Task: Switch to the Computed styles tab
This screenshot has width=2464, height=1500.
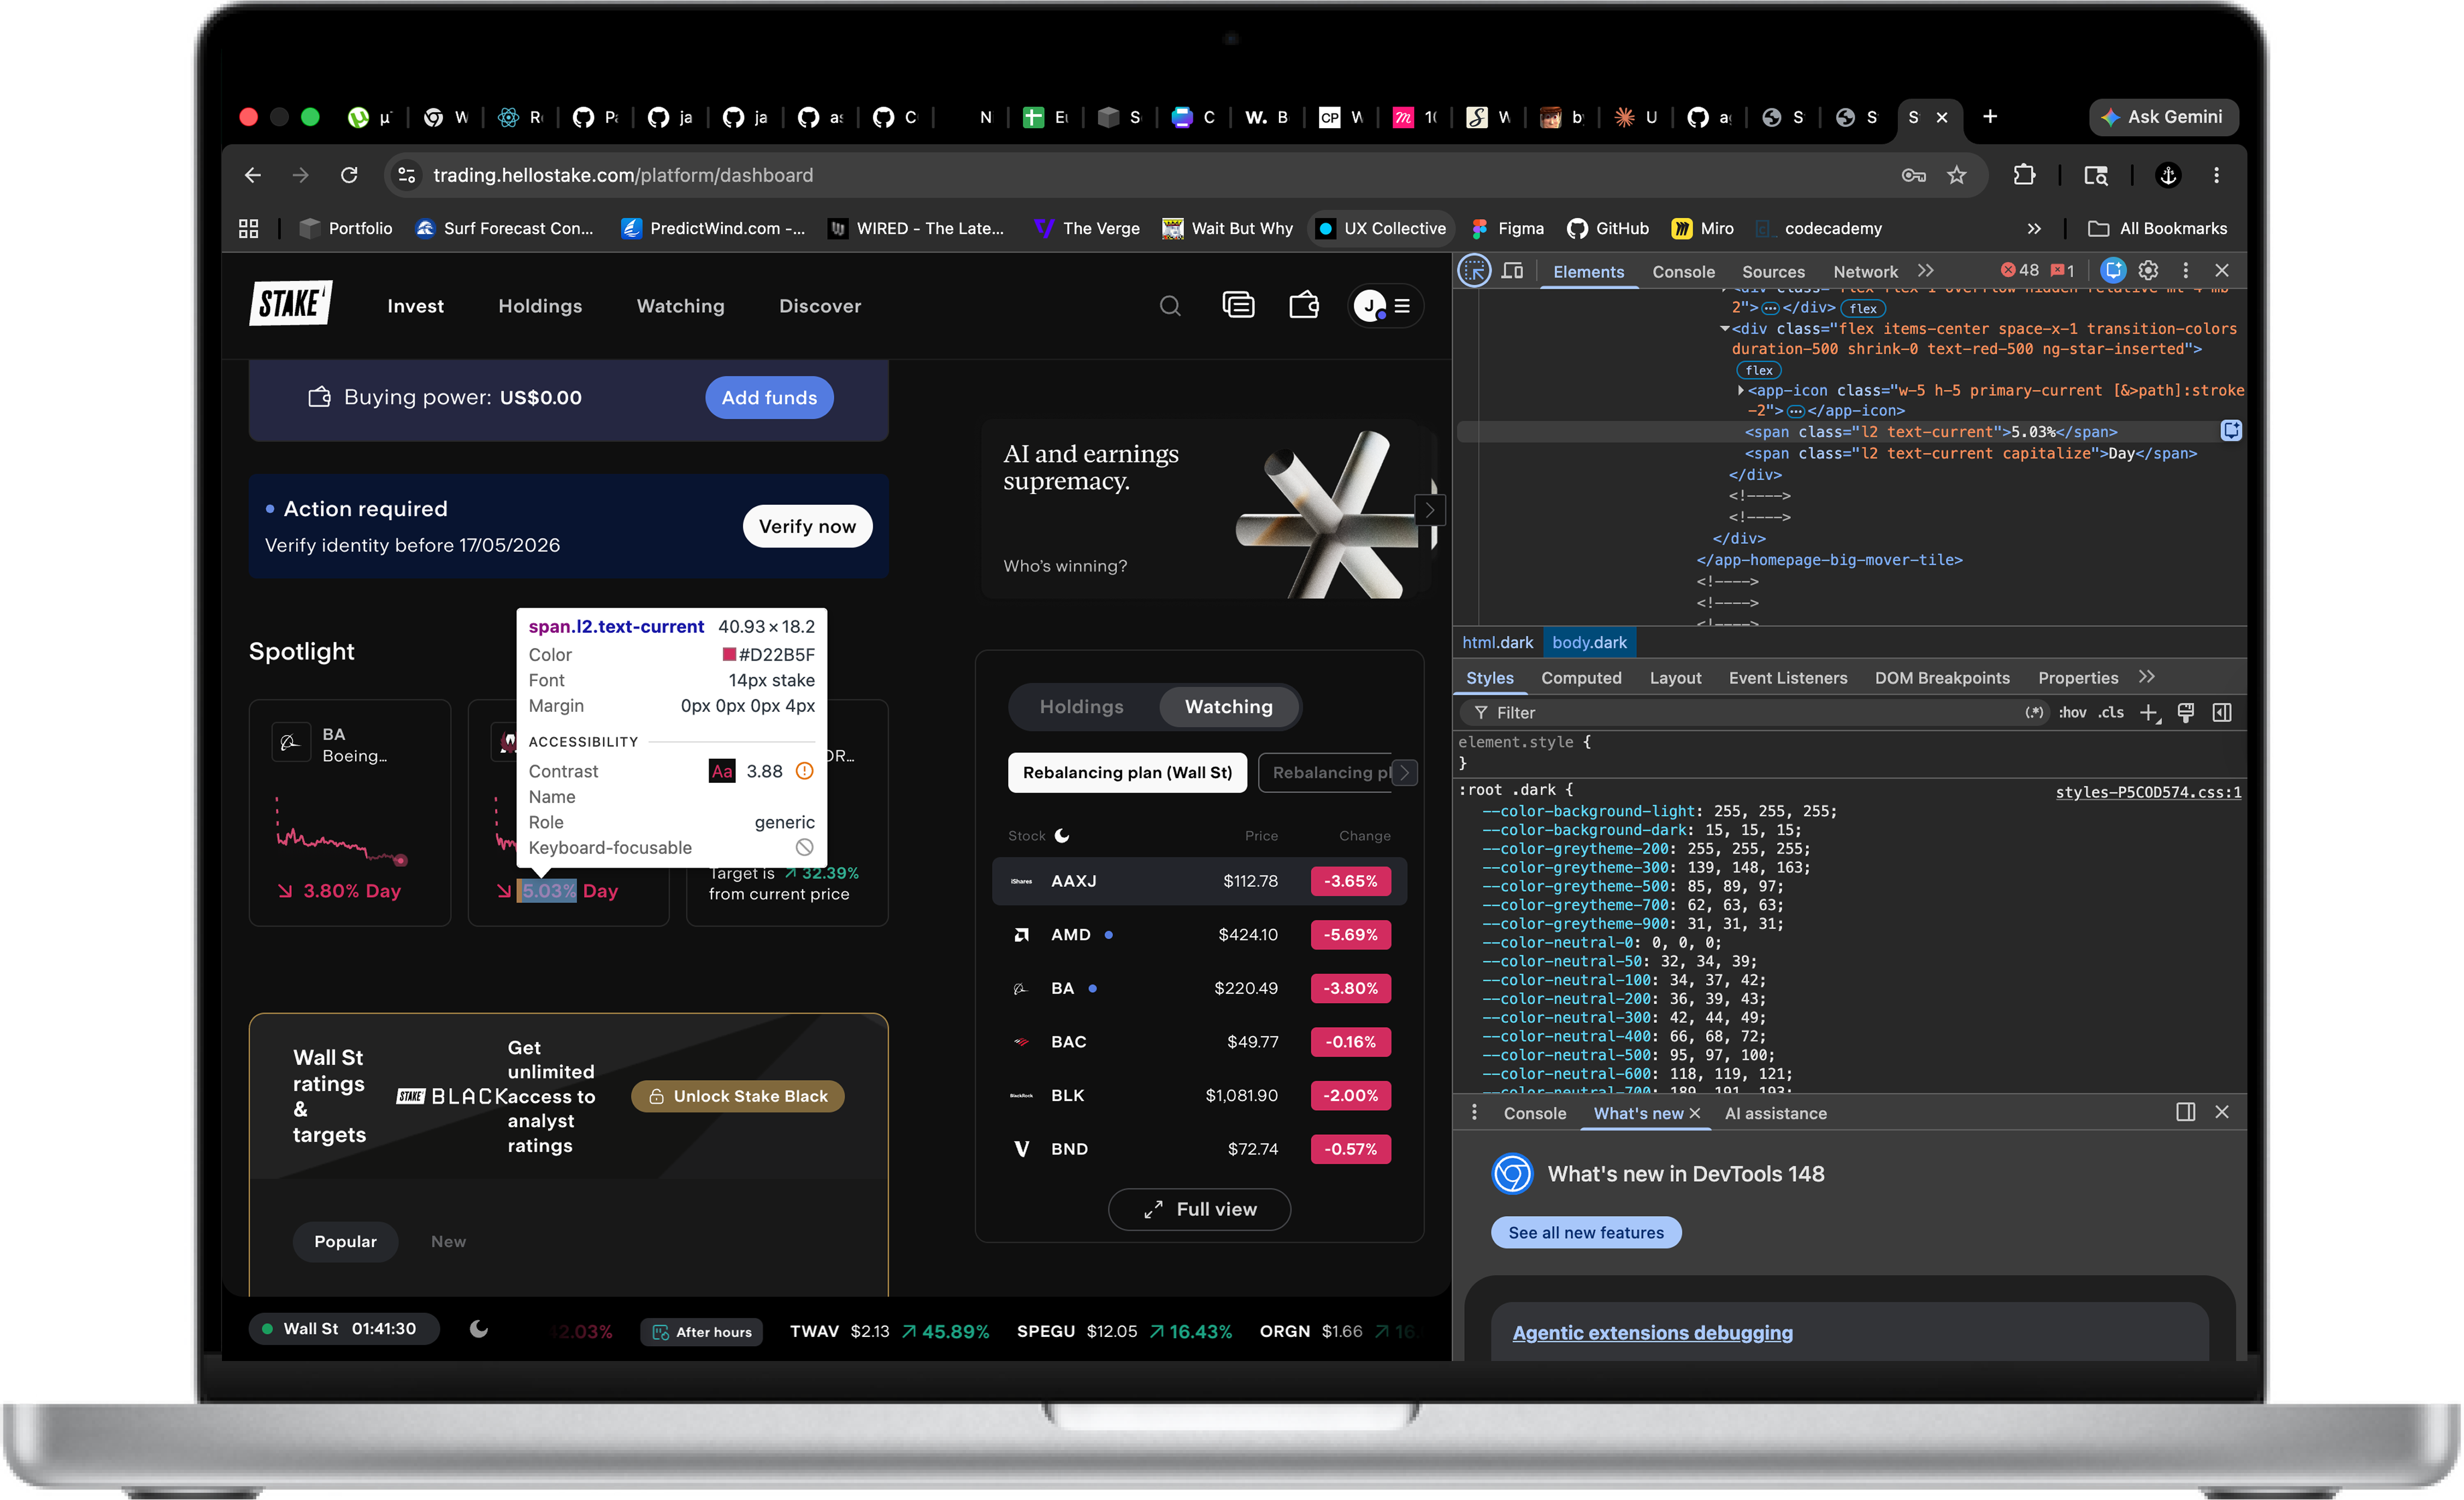Action: (x=1581, y=677)
